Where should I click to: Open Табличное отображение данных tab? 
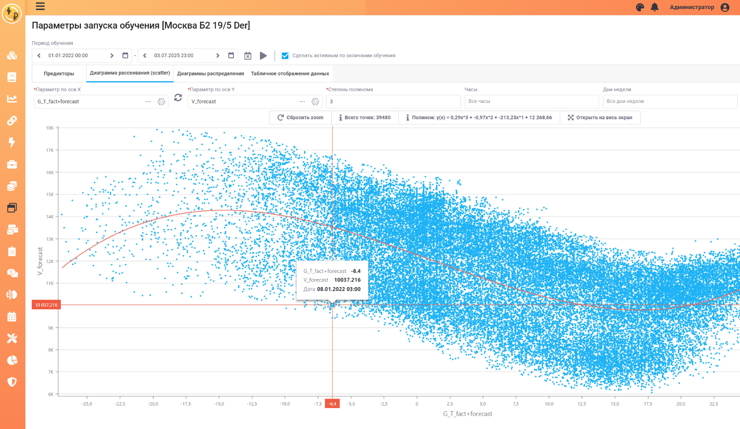pyautogui.click(x=290, y=73)
